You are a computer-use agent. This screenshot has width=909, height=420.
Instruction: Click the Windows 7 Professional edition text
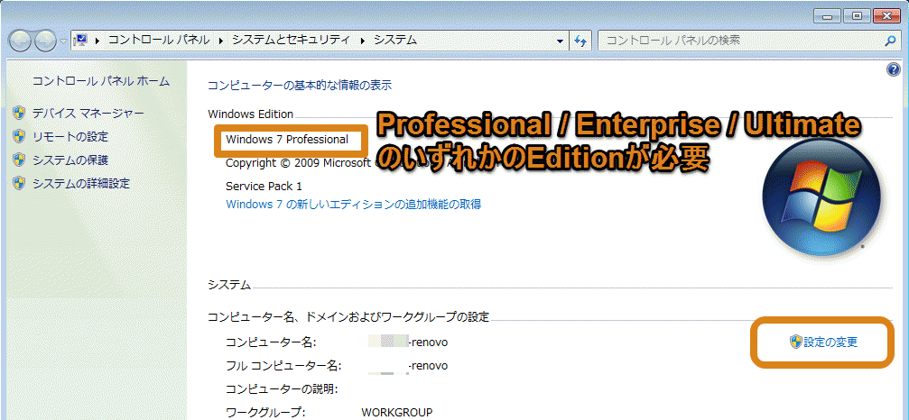[x=287, y=140]
